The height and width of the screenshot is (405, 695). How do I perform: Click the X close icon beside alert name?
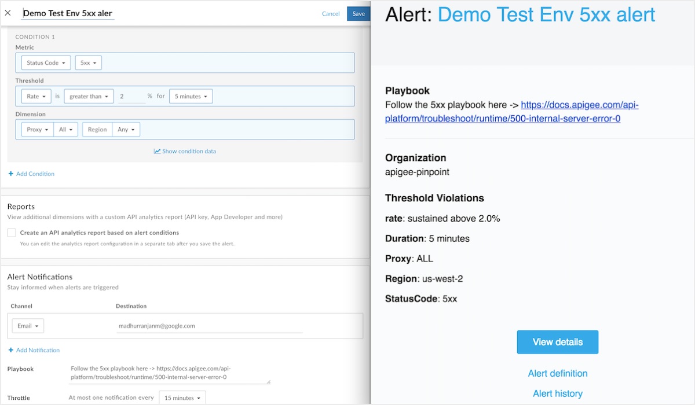pyautogui.click(x=8, y=13)
